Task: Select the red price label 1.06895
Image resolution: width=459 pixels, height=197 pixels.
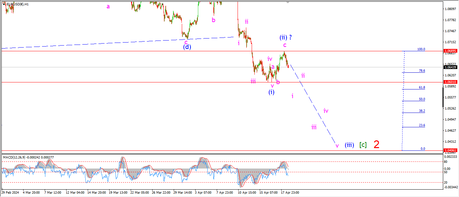Action: [x=450, y=51]
